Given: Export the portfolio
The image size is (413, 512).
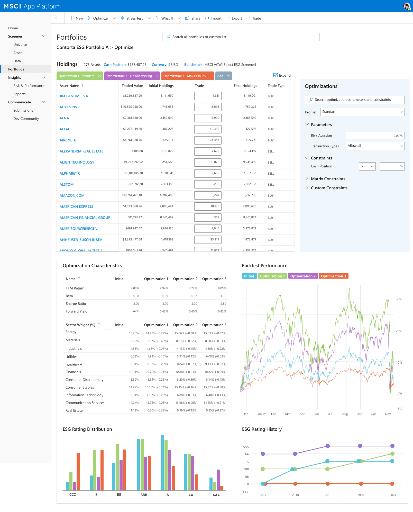Looking at the screenshot, I should (234, 18).
